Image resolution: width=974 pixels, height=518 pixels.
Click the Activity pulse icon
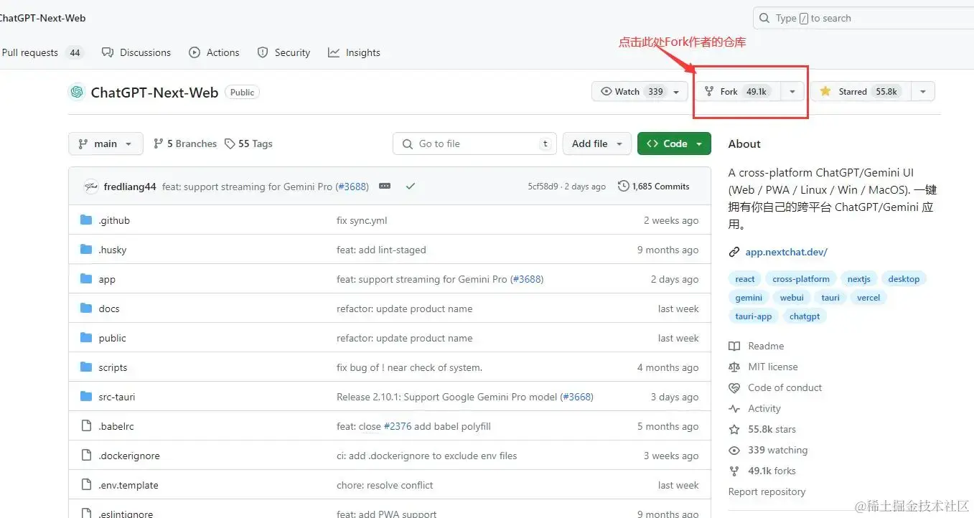(734, 408)
